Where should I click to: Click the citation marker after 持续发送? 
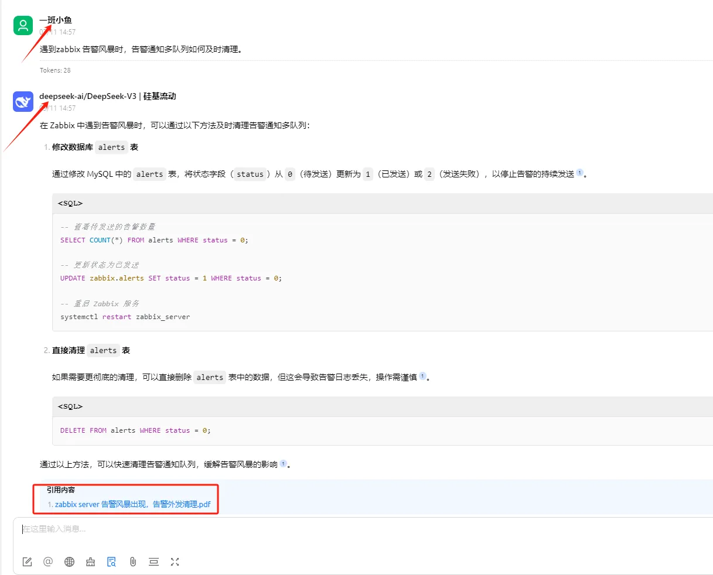tap(579, 173)
